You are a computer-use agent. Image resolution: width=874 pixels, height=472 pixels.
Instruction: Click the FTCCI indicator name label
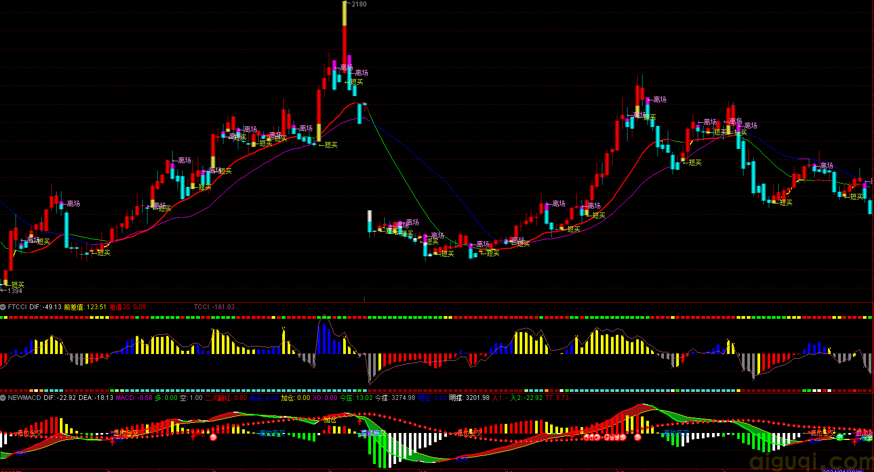18,307
